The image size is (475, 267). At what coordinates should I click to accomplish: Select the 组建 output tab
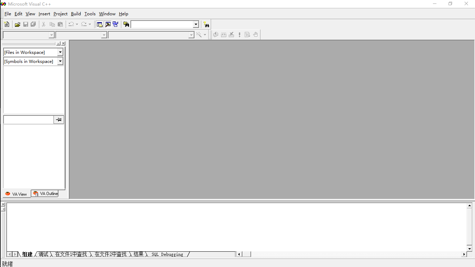pos(27,254)
